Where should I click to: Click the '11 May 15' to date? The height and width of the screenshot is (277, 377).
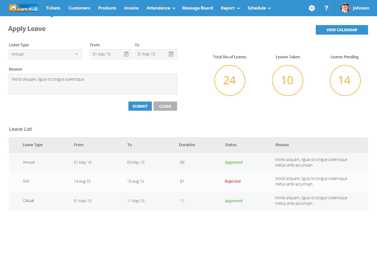136,201
